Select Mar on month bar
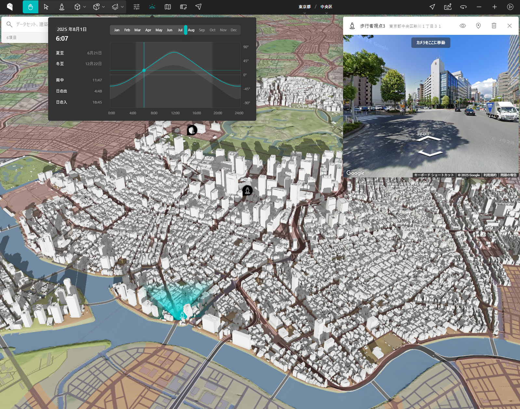Viewport: 520px width, 409px height. click(x=138, y=30)
